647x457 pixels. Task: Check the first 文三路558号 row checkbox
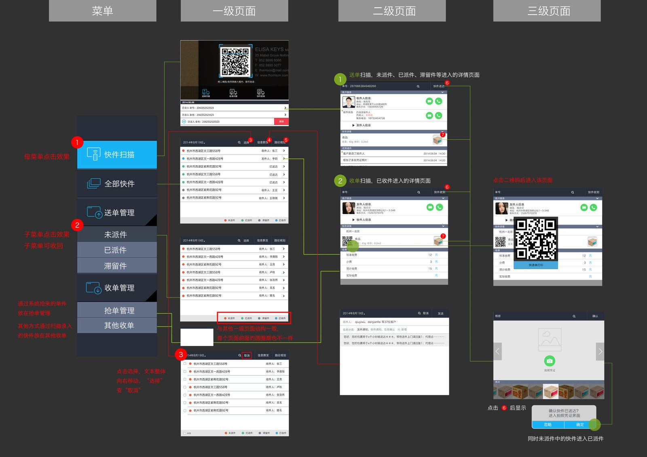[x=185, y=364]
